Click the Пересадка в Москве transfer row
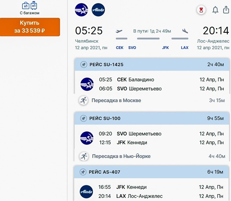Screen dimensions: 231x201 152,100
